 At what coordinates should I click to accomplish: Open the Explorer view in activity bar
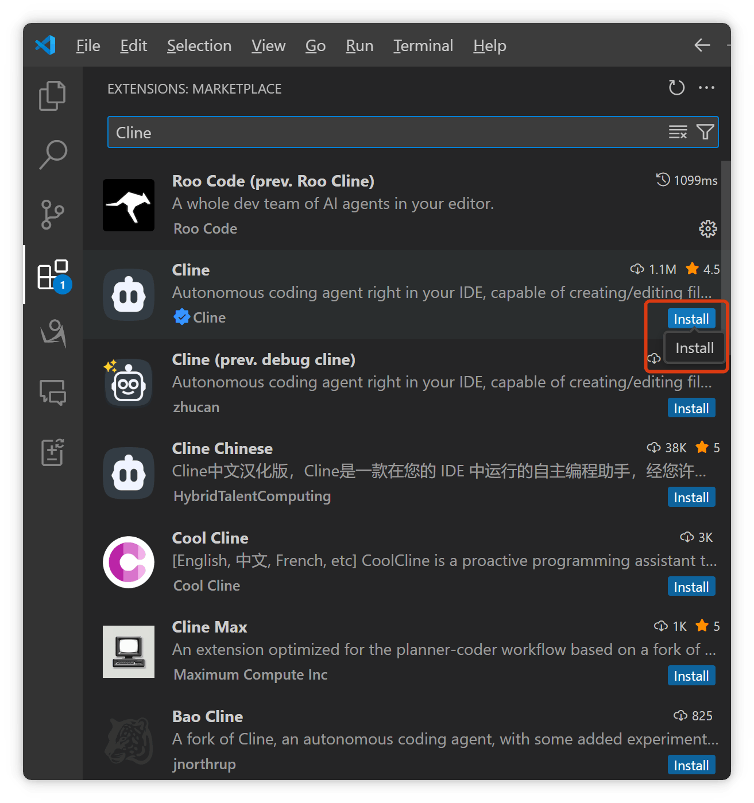coord(52,95)
